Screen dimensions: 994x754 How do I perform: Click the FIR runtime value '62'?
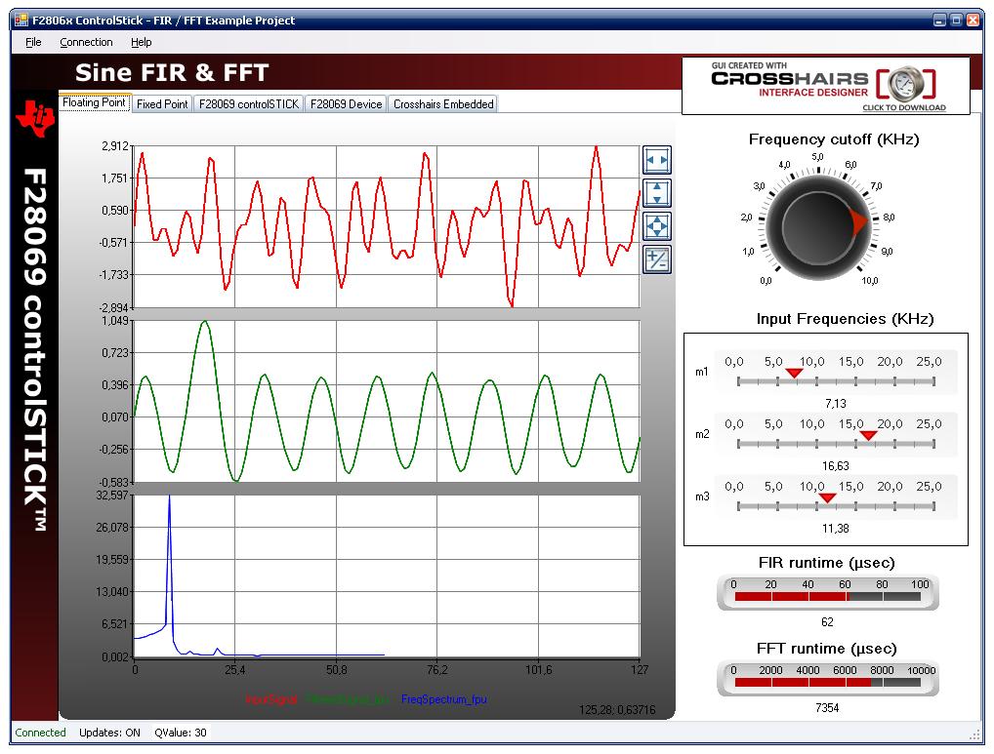(x=827, y=622)
